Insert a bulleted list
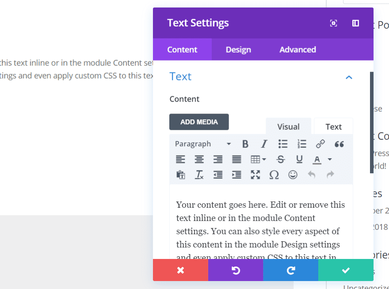The image size is (389, 289). tap(283, 144)
